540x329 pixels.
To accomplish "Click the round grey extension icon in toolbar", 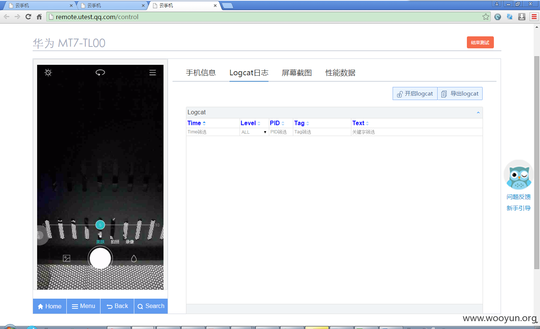I will click(x=498, y=16).
